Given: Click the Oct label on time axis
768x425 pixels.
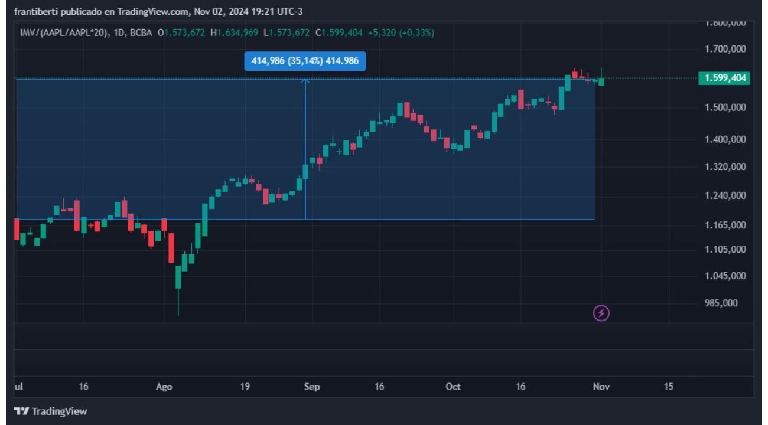Looking at the screenshot, I should click(453, 387).
